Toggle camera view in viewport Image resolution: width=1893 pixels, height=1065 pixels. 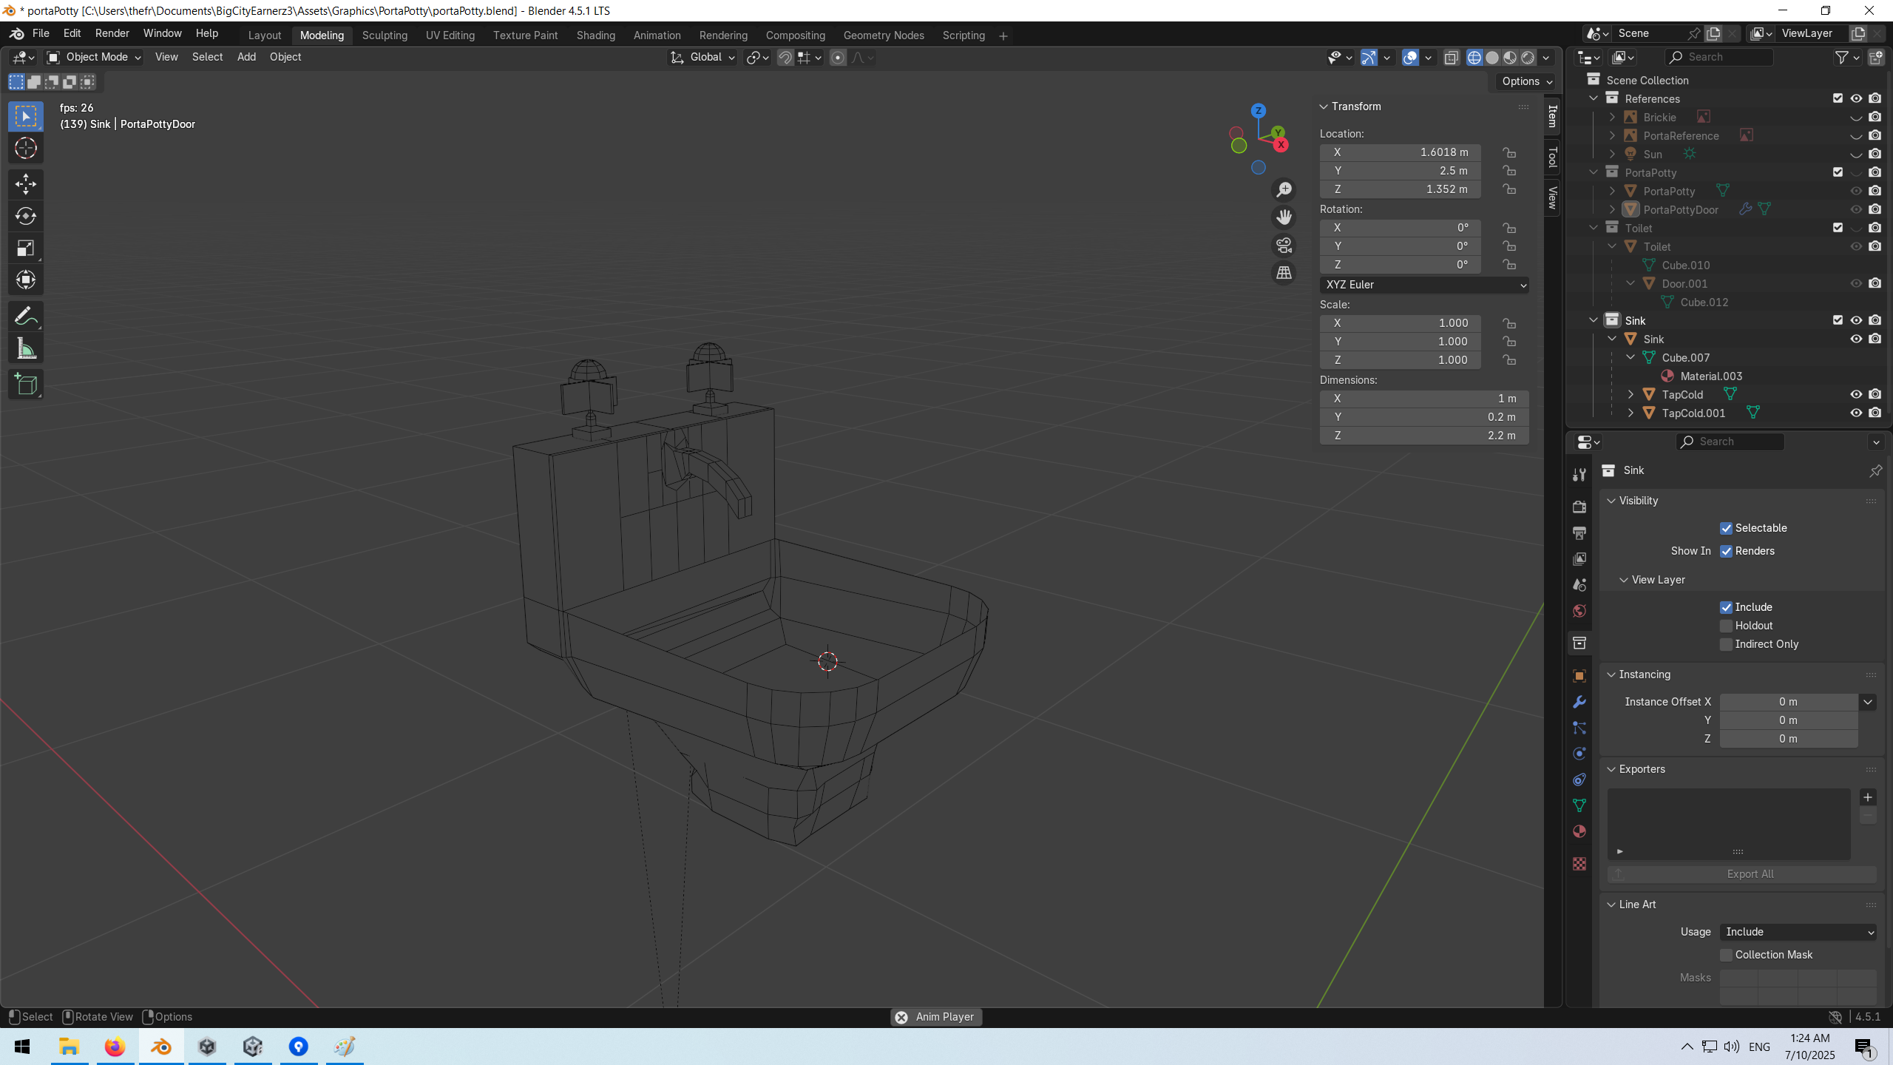click(1284, 245)
